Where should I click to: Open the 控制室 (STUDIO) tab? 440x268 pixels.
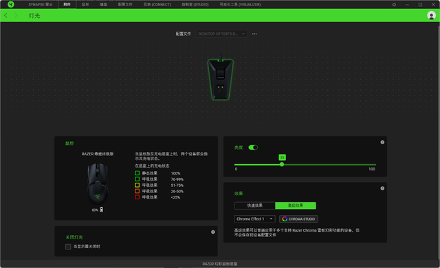195,5
